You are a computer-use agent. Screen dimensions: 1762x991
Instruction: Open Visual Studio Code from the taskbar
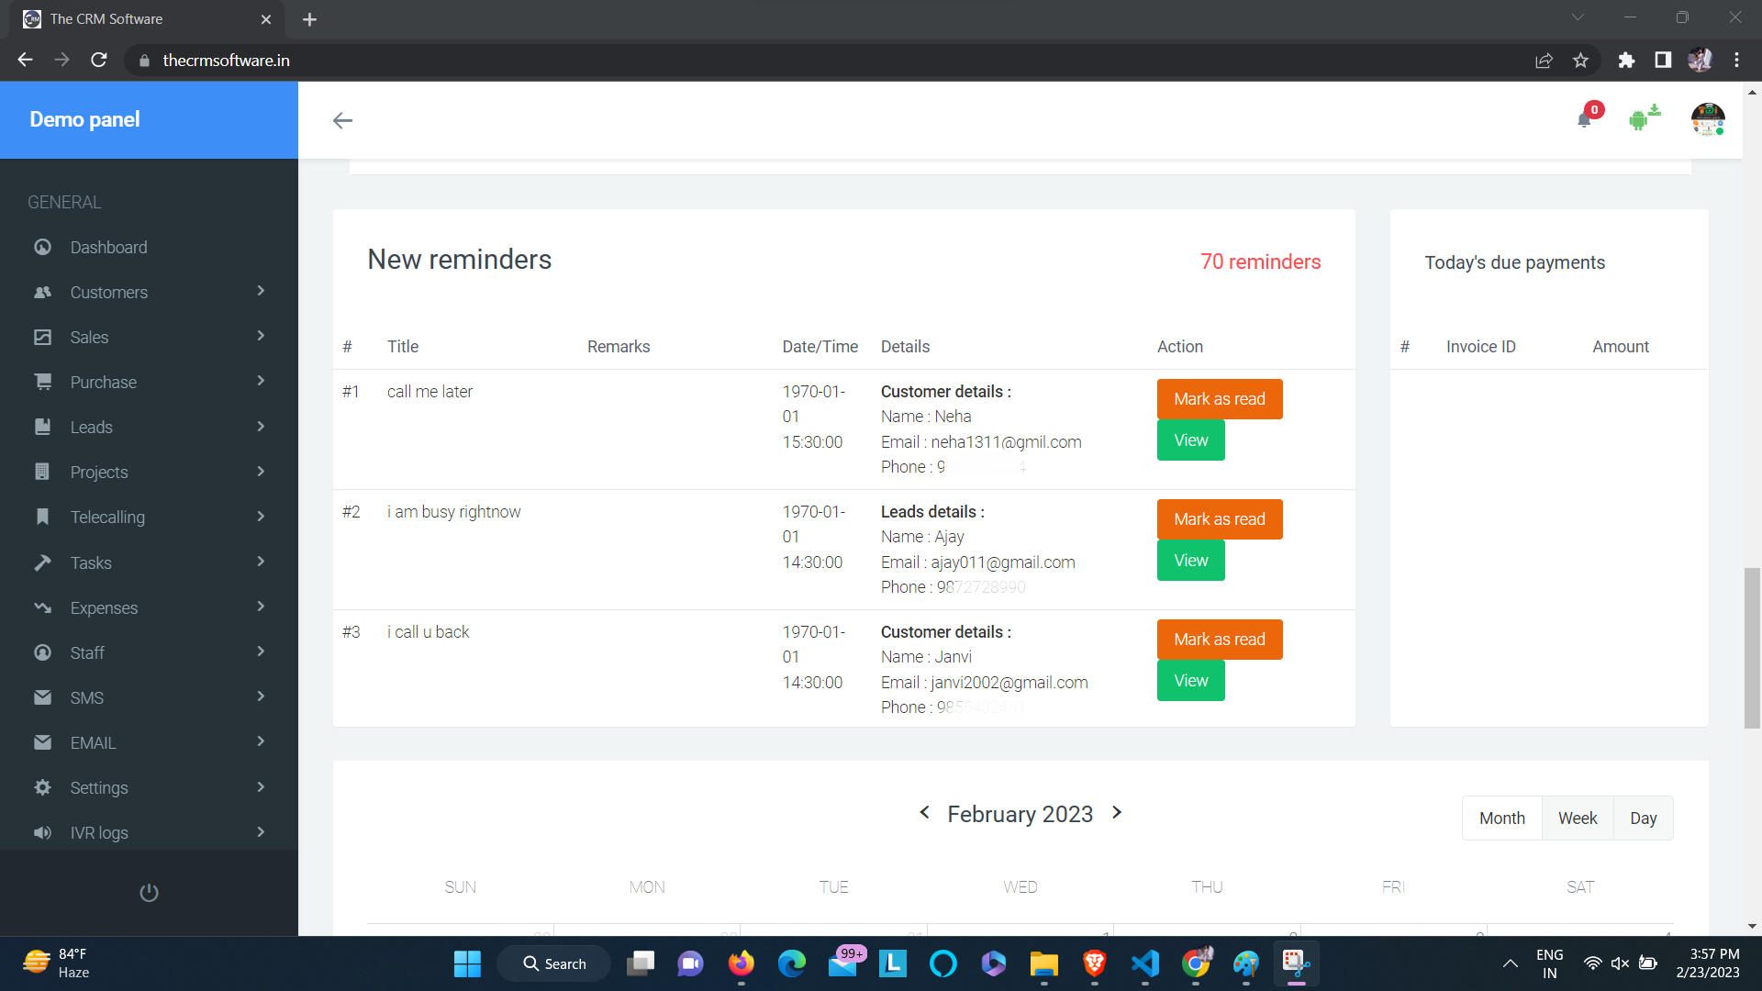pos(1144,963)
